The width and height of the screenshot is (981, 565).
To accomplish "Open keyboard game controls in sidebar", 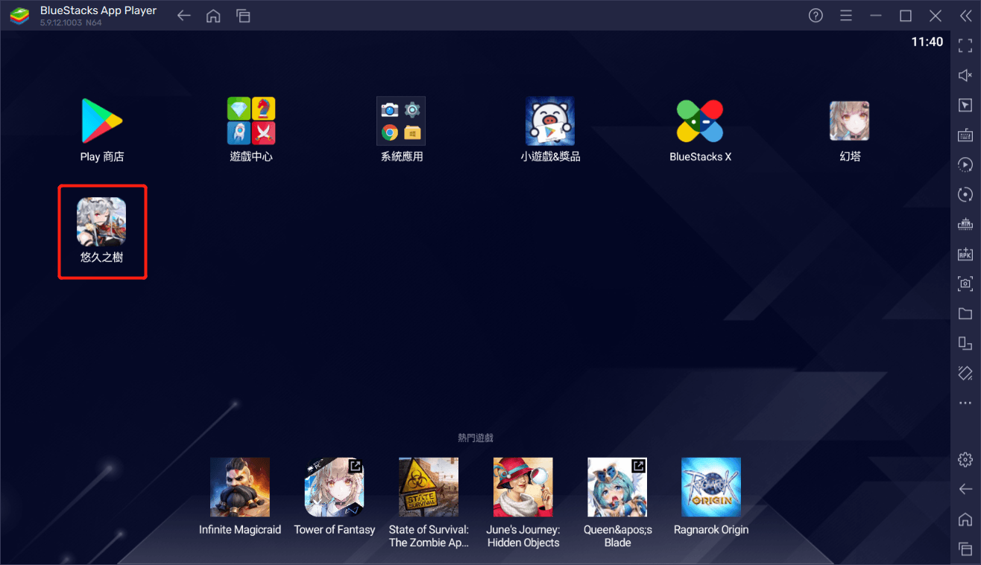I will (x=965, y=135).
